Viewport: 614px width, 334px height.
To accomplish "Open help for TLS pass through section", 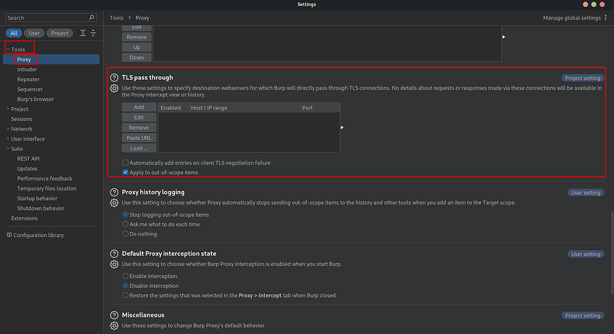I will pos(114,77).
